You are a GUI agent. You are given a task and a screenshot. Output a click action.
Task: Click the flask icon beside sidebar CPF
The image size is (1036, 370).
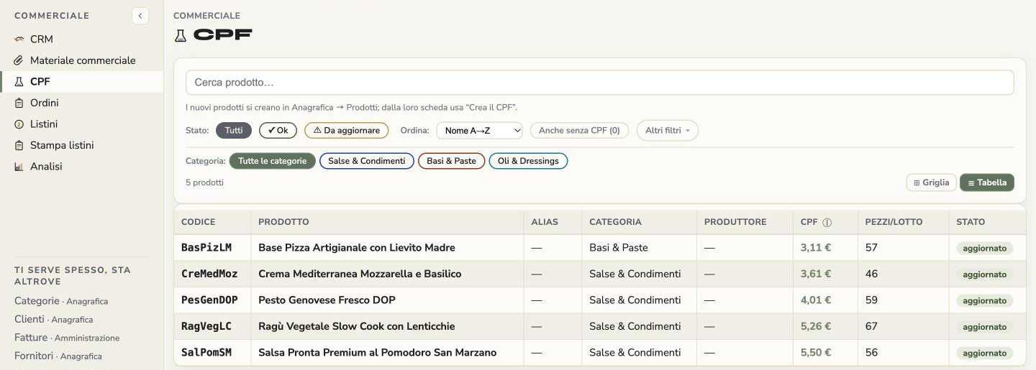[x=19, y=82]
